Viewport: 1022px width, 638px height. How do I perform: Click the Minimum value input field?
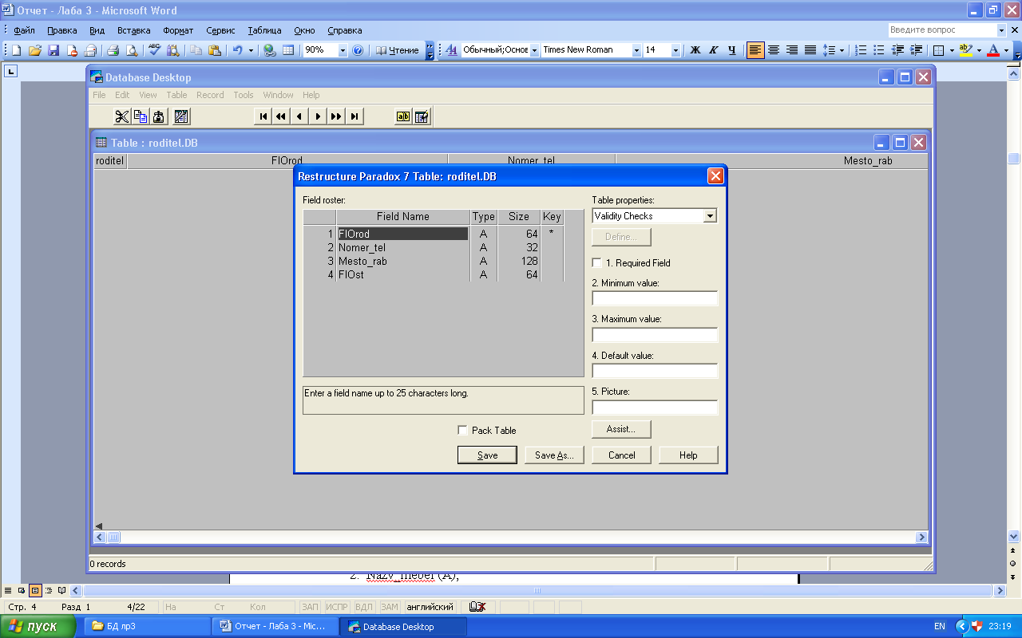pyautogui.click(x=655, y=298)
